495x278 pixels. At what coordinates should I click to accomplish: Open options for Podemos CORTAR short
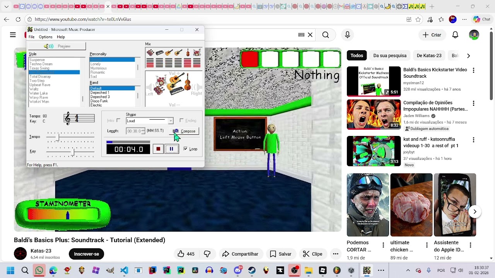pyautogui.click(x=383, y=245)
